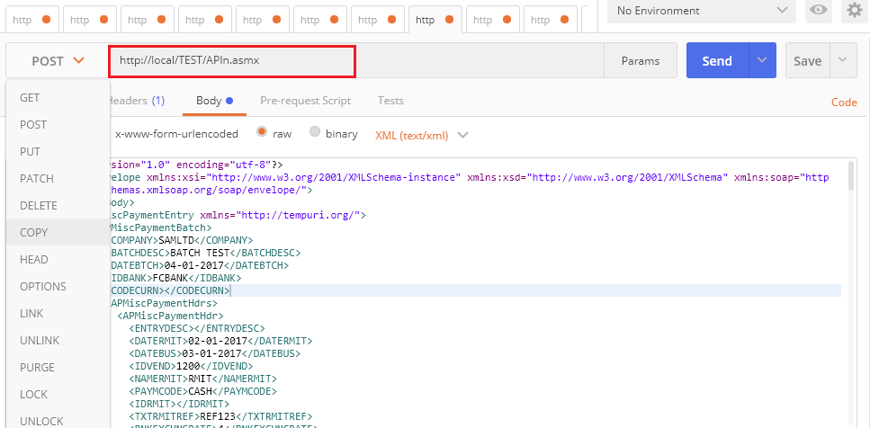Open the environment quick look eye icon
This screenshot has width=870, height=428.
pos(819,11)
